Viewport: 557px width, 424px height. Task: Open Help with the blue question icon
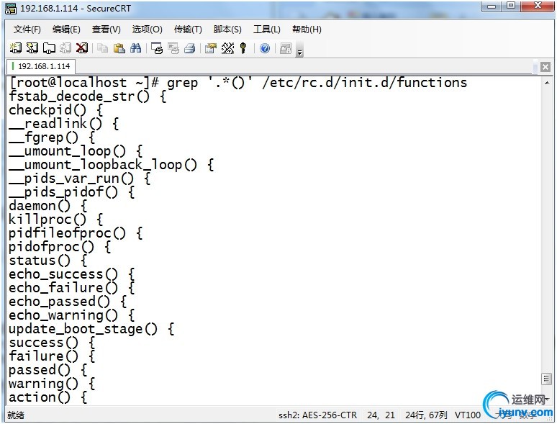click(x=265, y=48)
